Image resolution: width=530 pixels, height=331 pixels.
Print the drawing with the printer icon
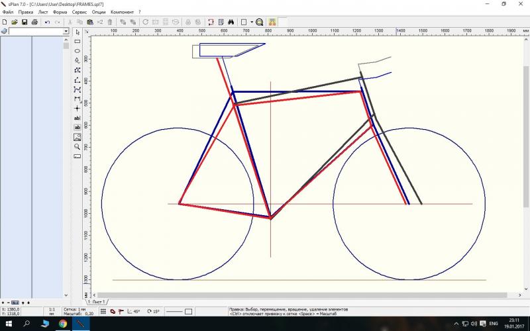click(x=34, y=22)
